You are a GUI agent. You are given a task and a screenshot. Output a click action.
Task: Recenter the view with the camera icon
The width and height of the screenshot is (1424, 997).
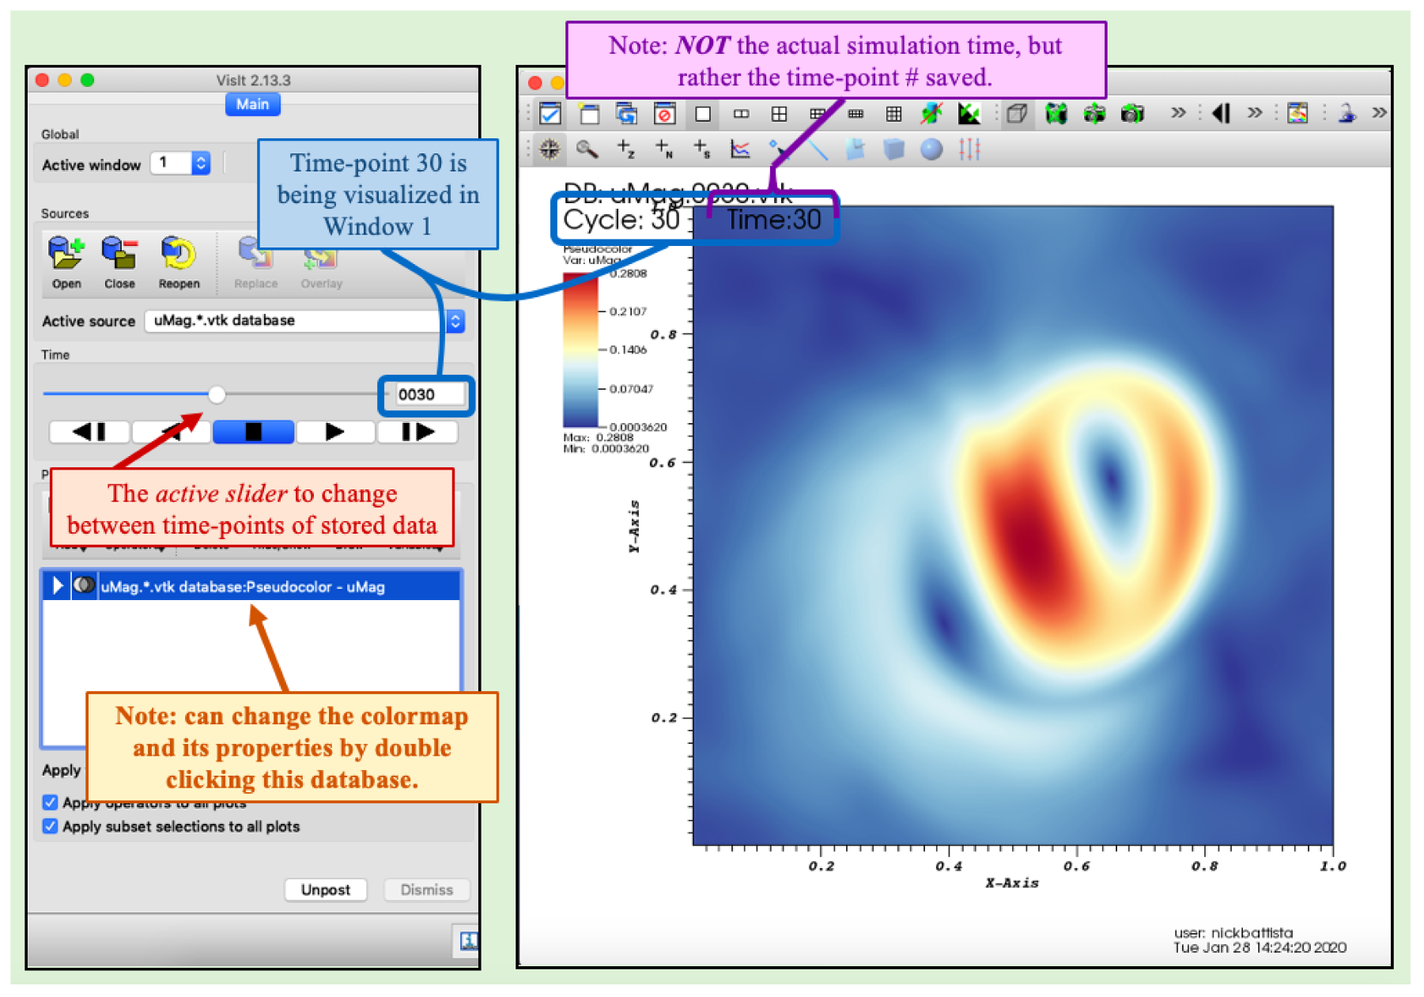(1094, 114)
